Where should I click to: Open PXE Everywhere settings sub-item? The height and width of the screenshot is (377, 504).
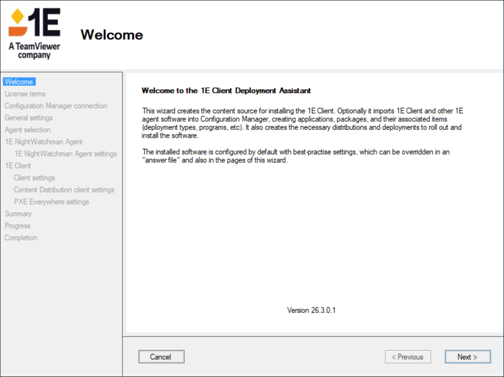pyautogui.click(x=51, y=202)
